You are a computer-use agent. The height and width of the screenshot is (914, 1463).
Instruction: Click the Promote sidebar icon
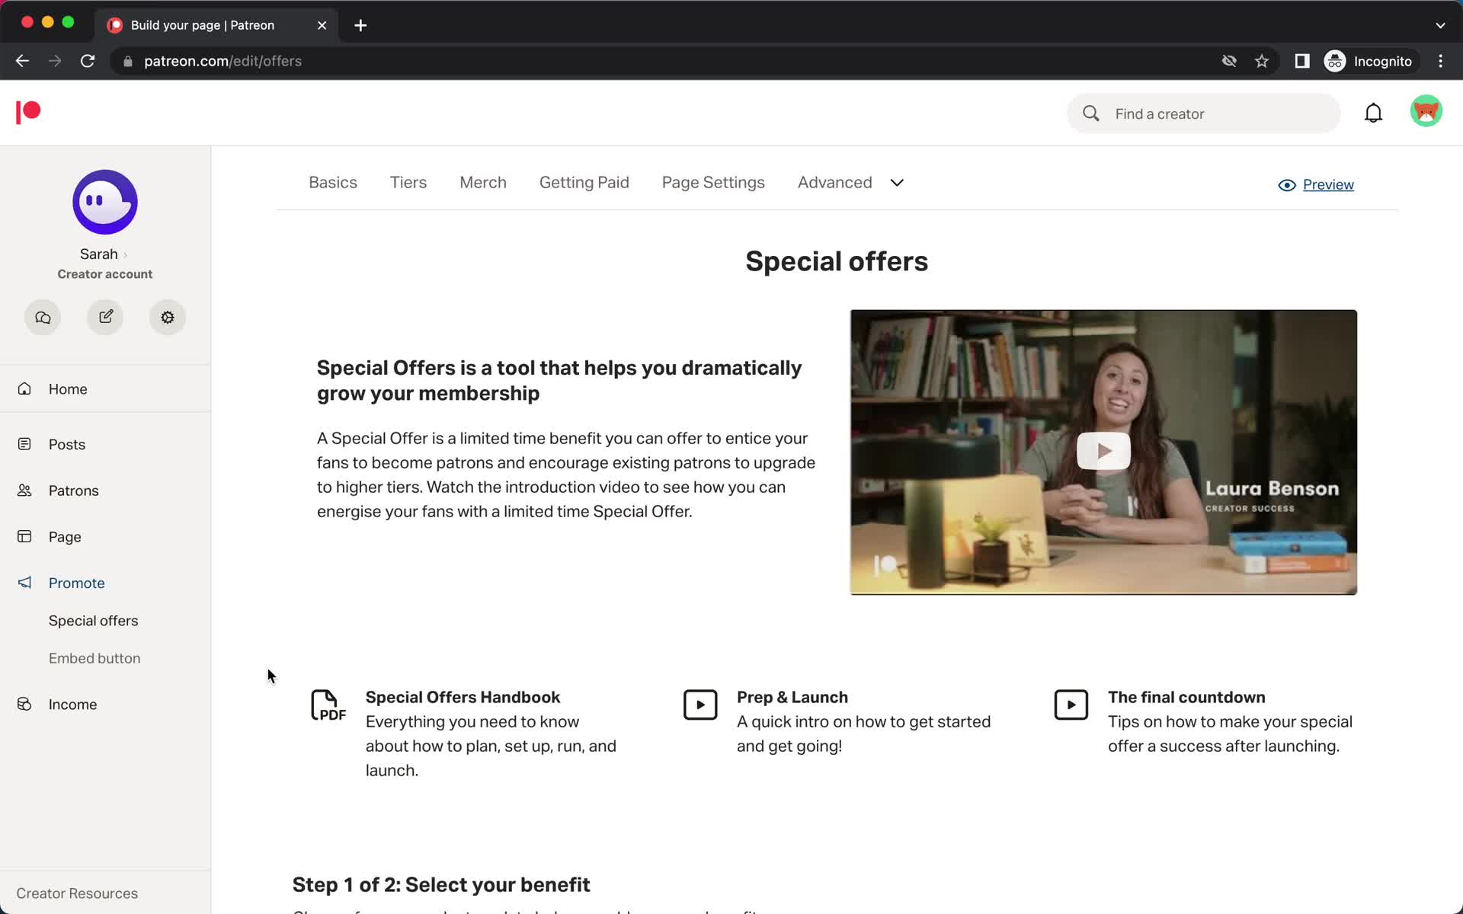point(24,583)
